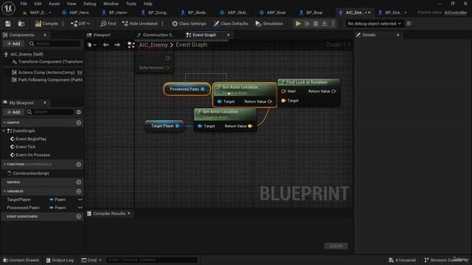Add a new graph with plus icon
Viewport: 472px width, 265px height.
(x=79, y=123)
